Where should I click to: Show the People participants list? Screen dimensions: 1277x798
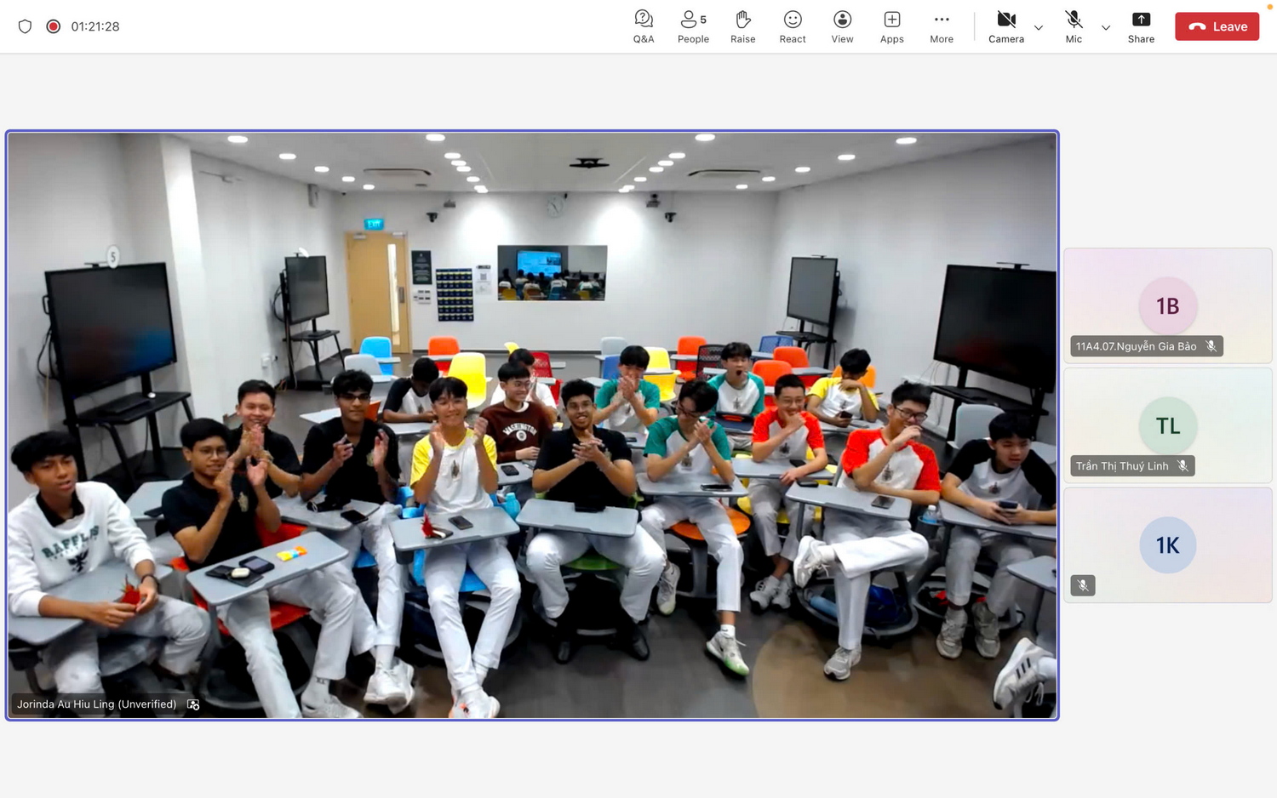tap(693, 26)
